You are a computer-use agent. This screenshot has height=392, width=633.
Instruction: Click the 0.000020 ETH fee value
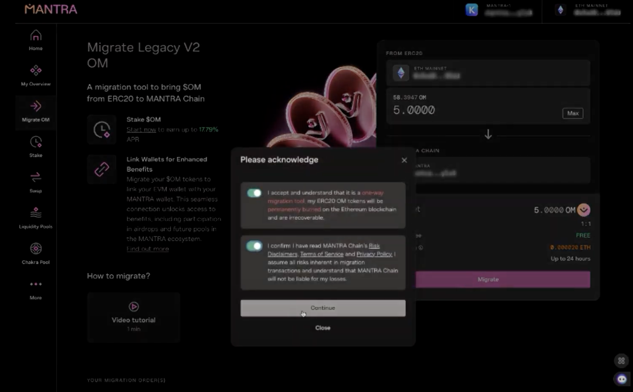click(570, 247)
